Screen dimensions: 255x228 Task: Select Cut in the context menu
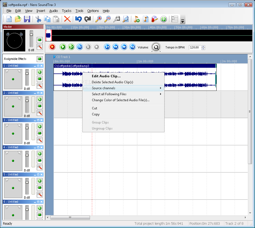click(123, 108)
